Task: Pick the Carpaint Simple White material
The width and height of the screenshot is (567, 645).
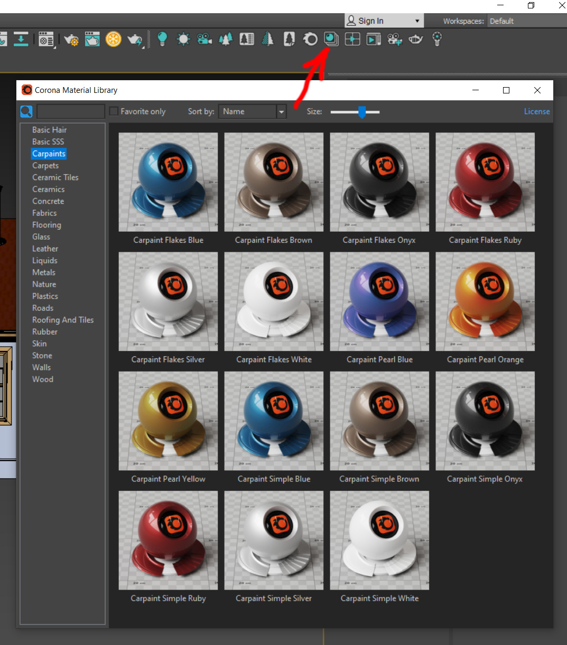Action: pos(379,540)
